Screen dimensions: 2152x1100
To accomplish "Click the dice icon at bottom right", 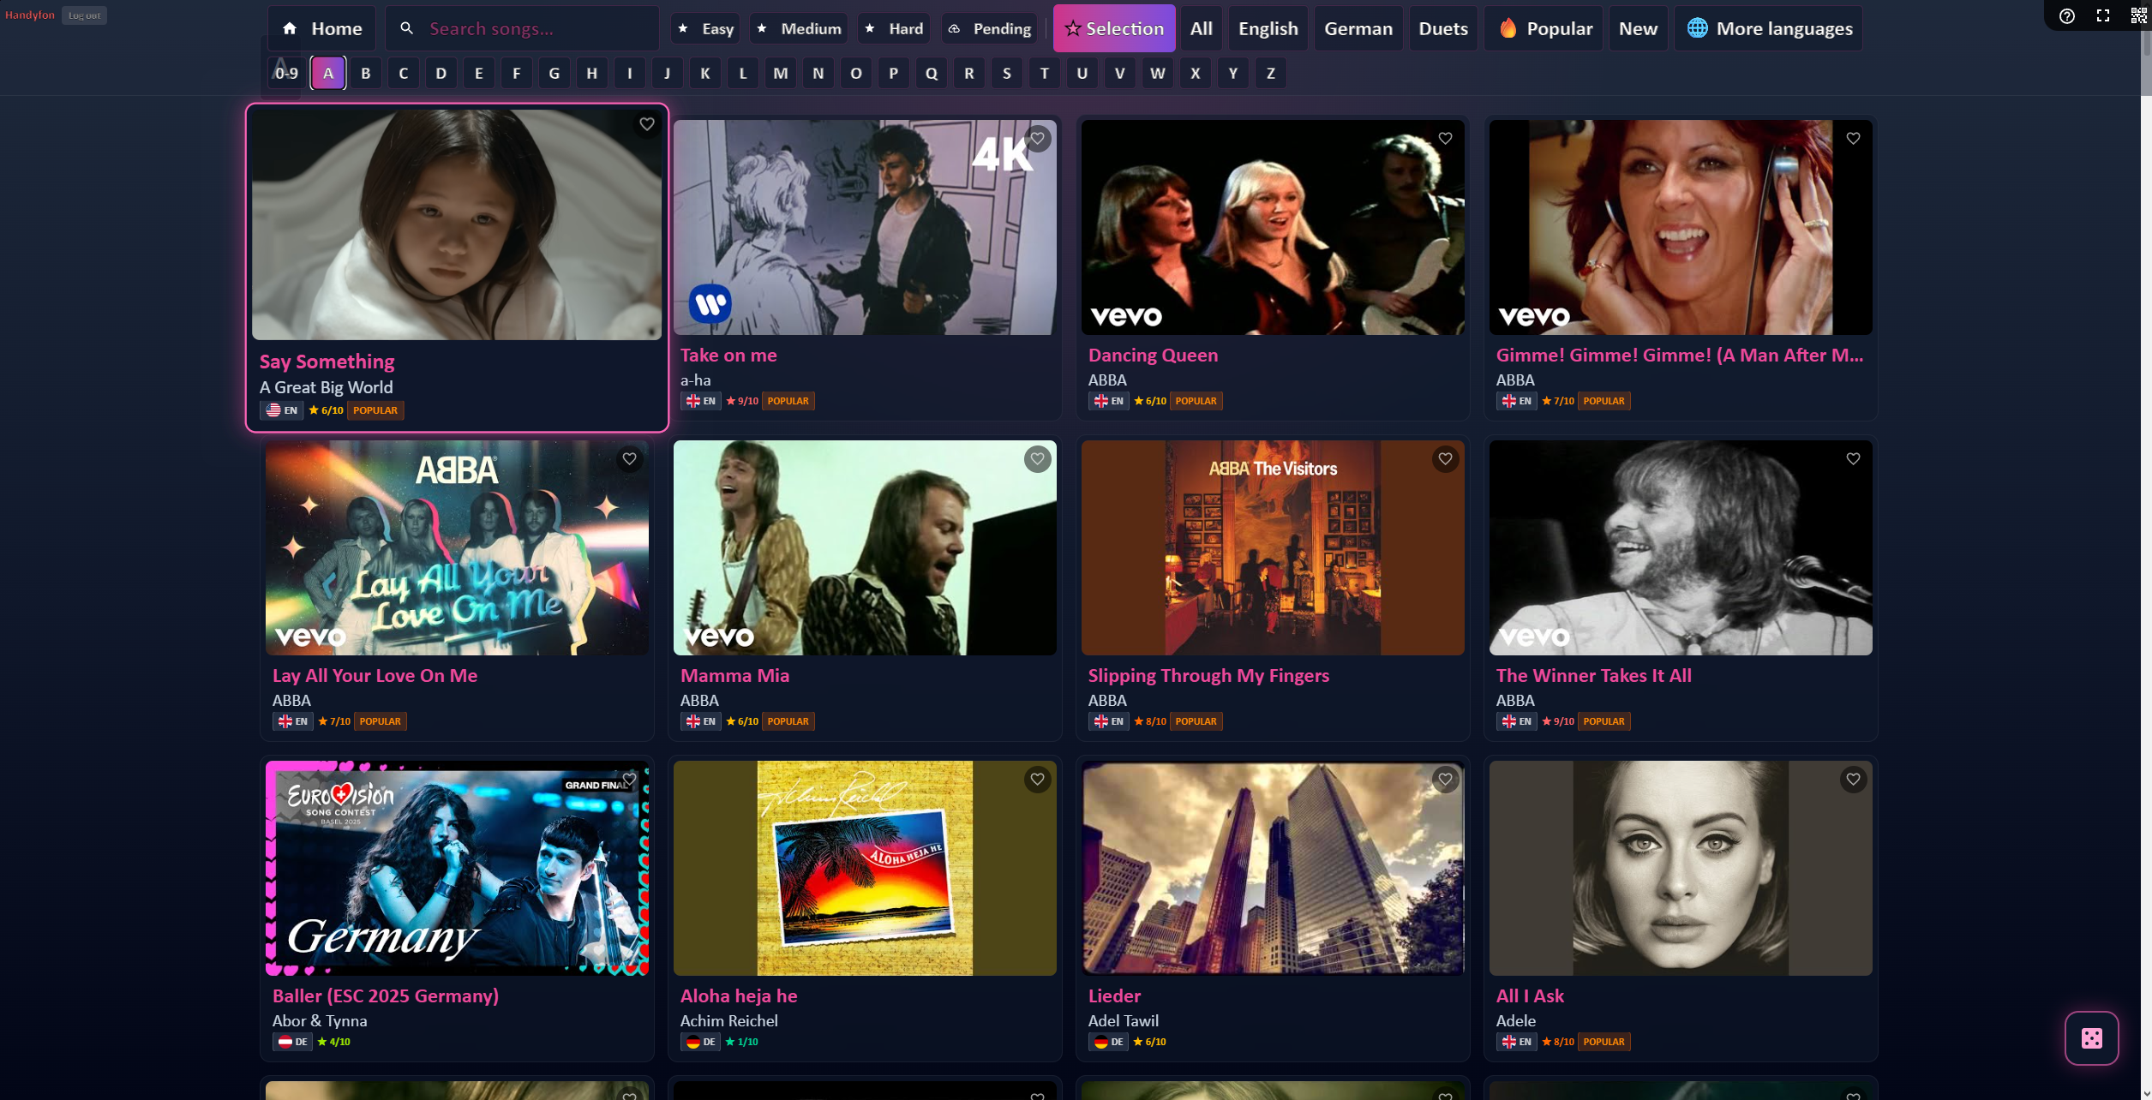I will (x=2091, y=1037).
